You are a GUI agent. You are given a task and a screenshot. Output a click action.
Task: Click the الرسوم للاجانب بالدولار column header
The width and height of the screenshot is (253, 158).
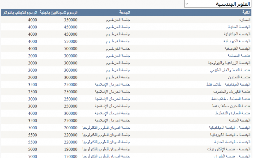20,12
